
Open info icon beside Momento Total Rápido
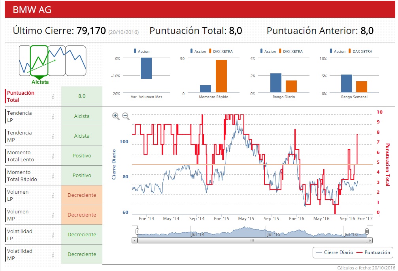coord(53,176)
